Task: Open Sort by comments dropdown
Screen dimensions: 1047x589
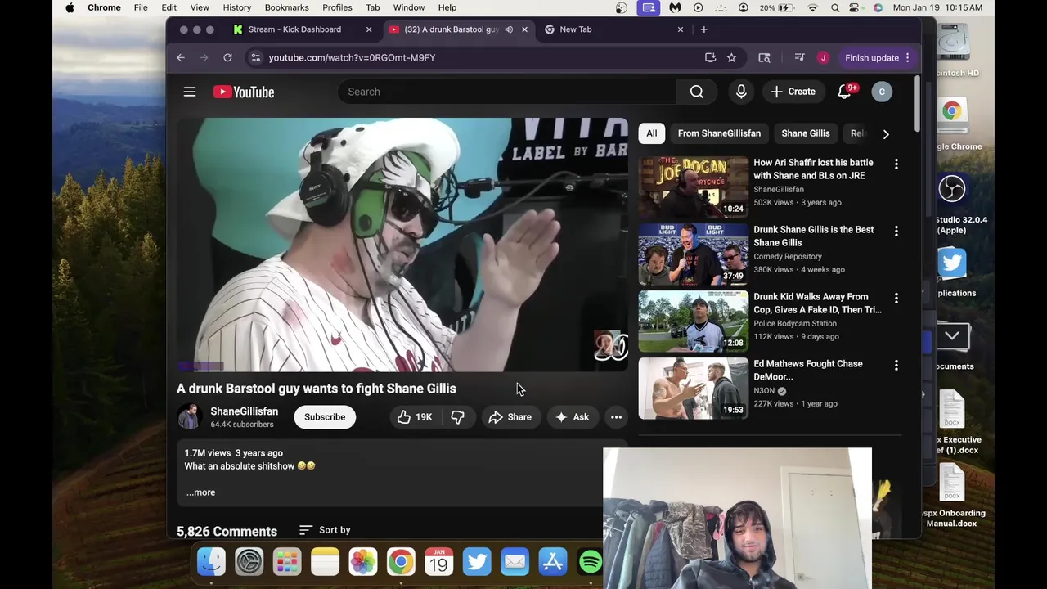Action: [325, 530]
